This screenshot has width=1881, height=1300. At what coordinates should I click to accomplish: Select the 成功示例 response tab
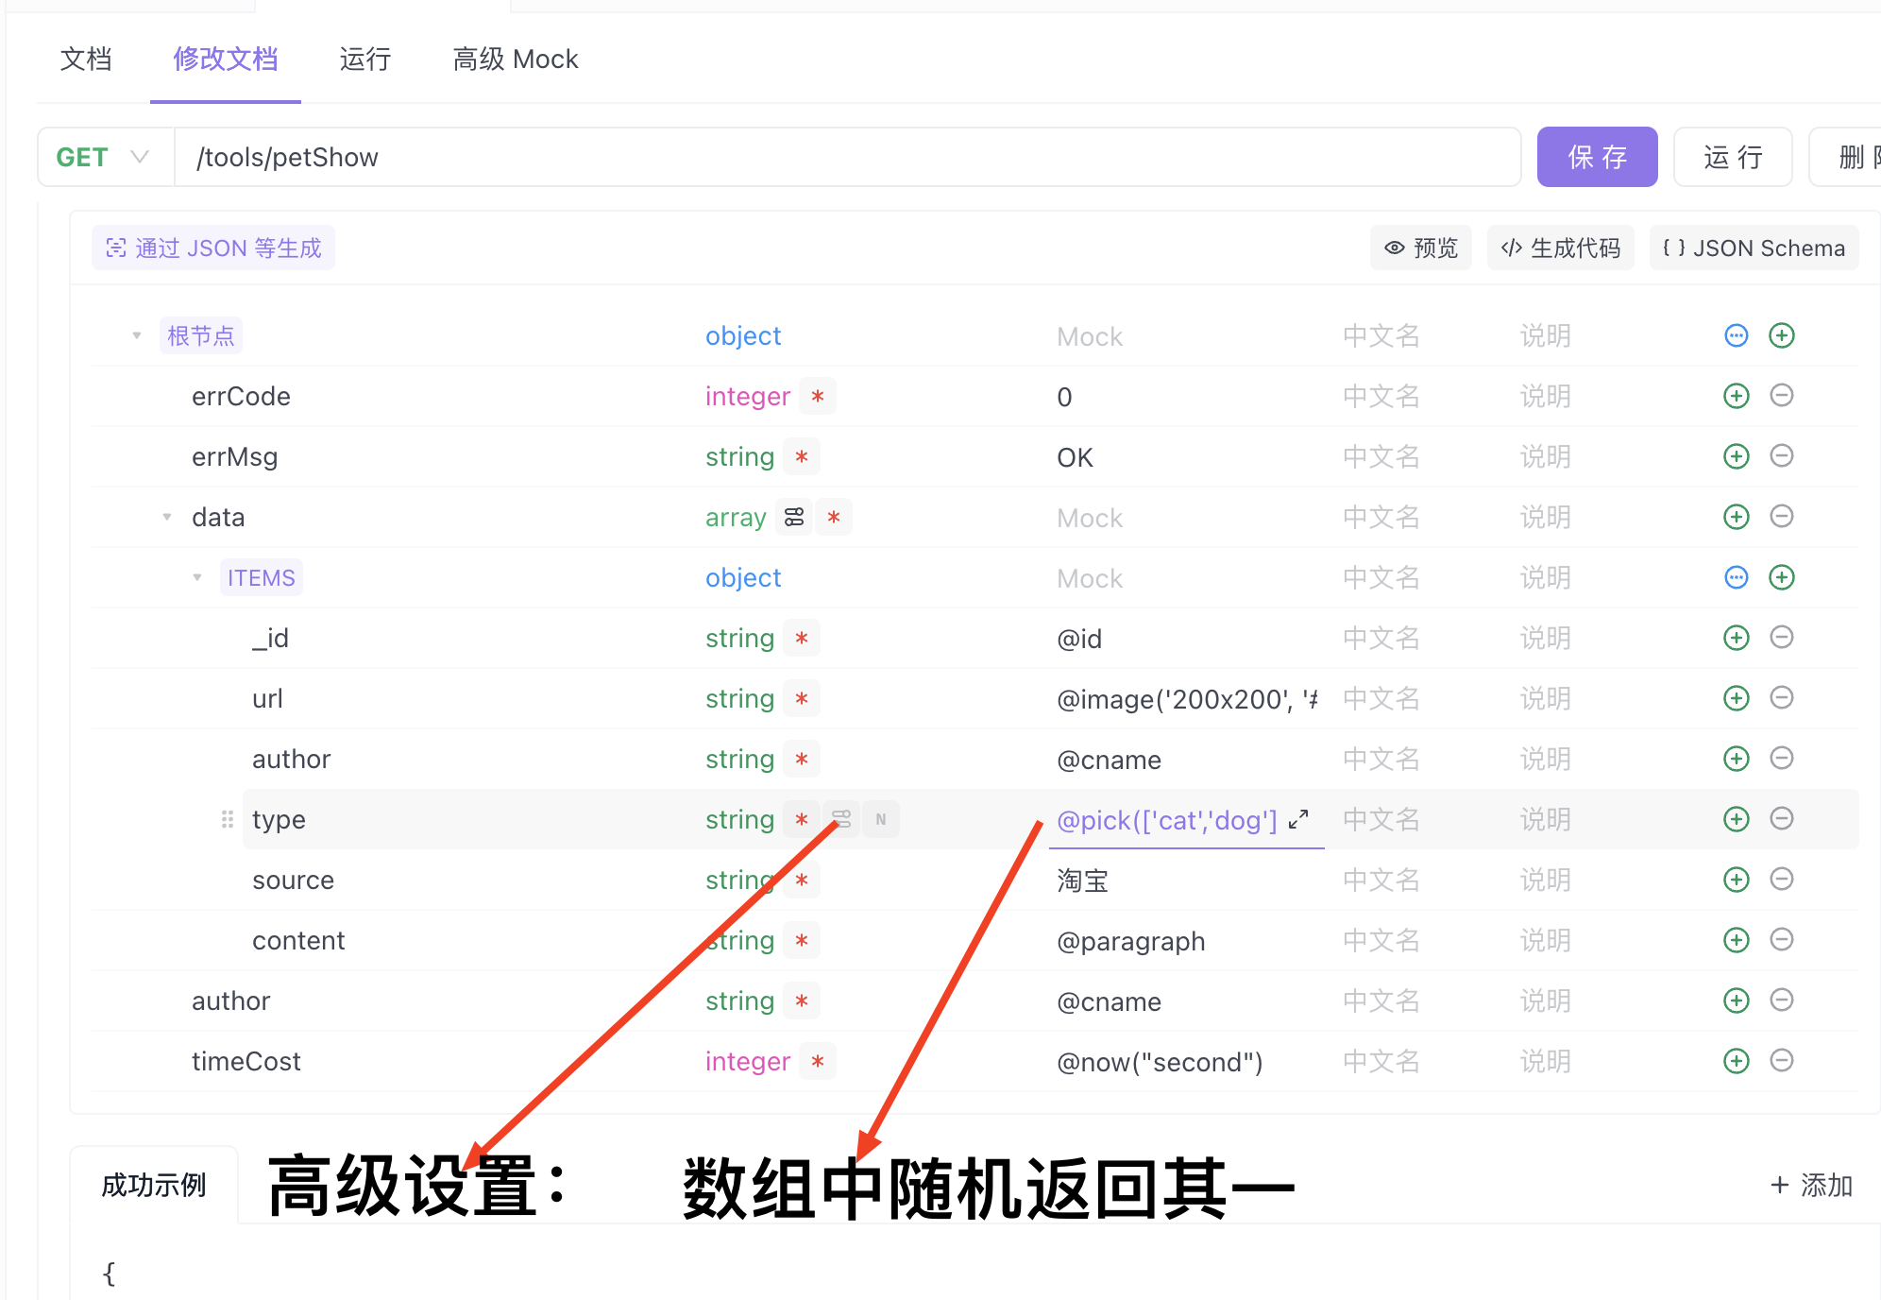click(154, 1185)
